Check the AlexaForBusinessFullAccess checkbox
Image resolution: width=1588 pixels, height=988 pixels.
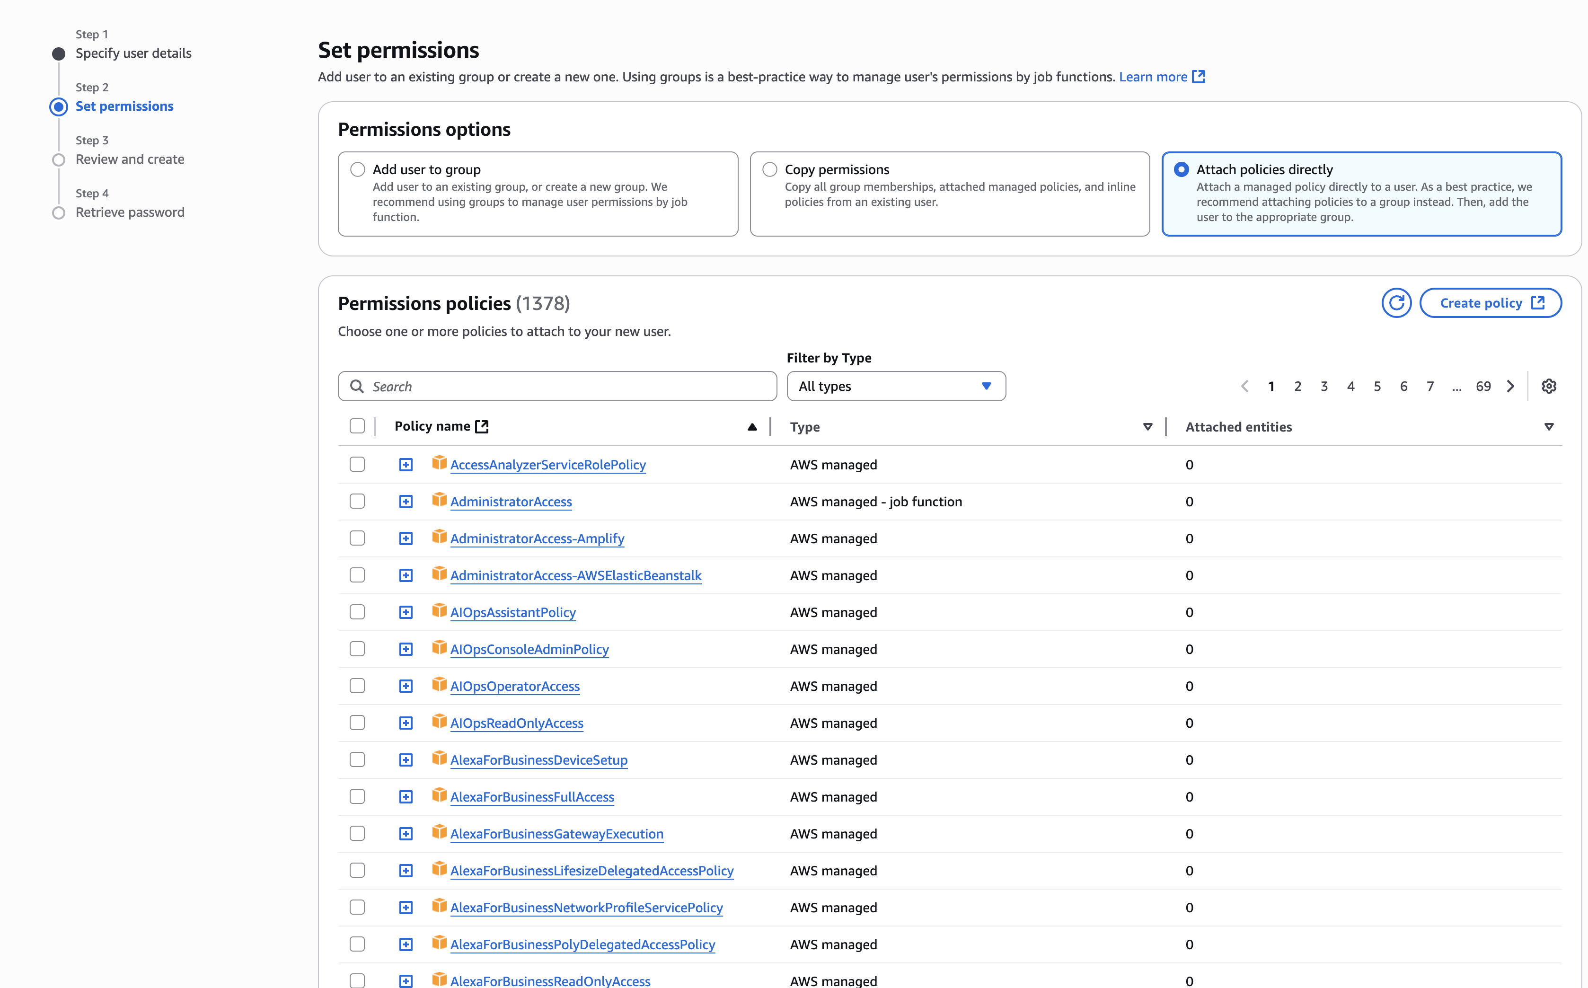(x=357, y=796)
